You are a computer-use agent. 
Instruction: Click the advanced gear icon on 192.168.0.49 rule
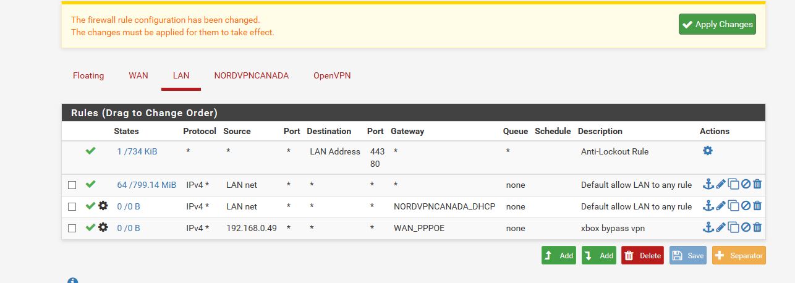(x=103, y=227)
